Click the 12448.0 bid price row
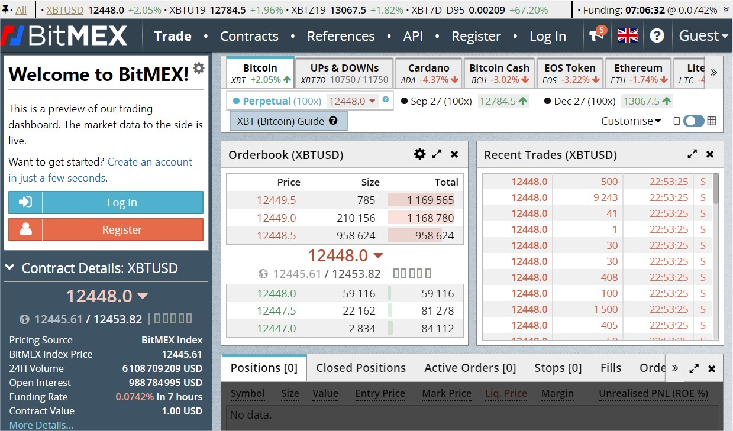Viewport: 733px width, 431px height. click(344, 293)
